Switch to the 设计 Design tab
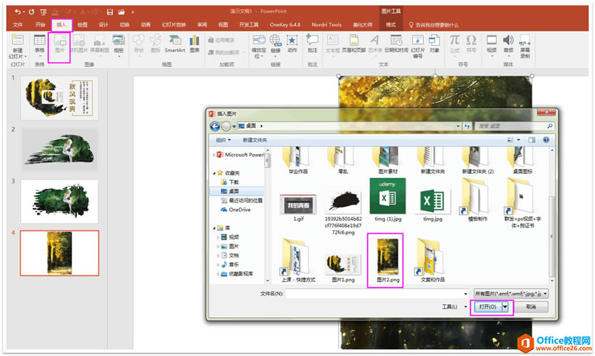This screenshot has height=356, width=595. [x=103, y=25]
